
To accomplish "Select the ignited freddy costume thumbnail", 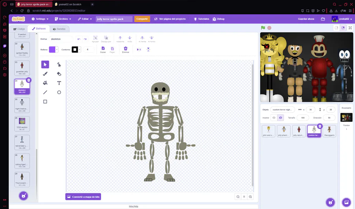I will coord(22,49).
